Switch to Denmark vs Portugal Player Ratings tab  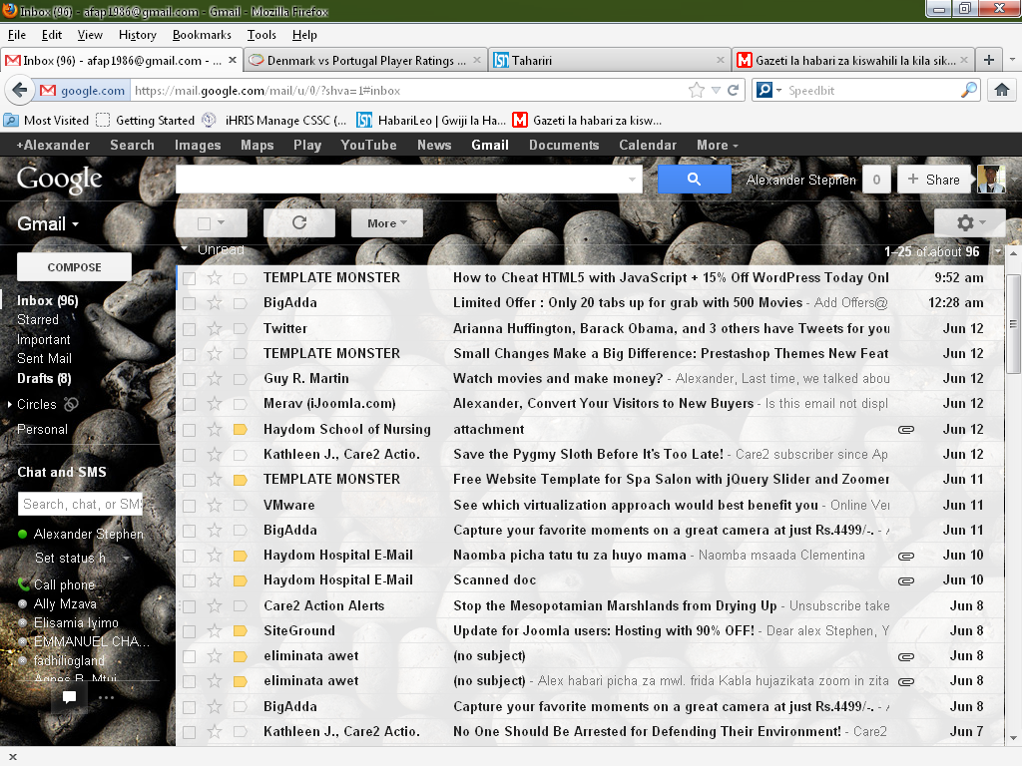365,60
